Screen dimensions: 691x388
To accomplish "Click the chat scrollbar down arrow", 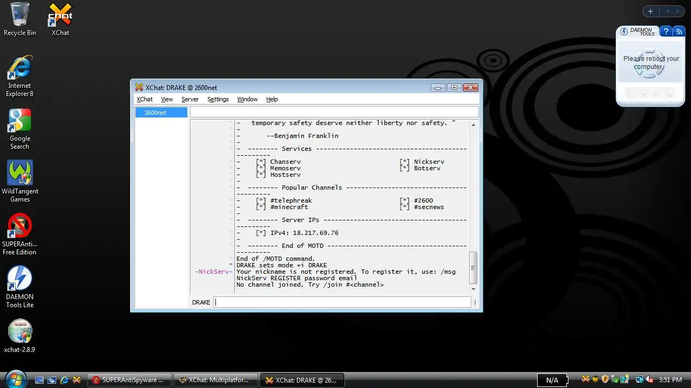I will [473, 289].
